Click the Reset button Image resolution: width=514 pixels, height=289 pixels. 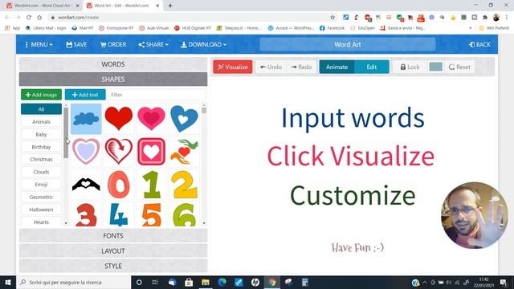(x=459, y=67)
